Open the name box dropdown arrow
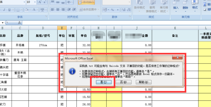 3,23
